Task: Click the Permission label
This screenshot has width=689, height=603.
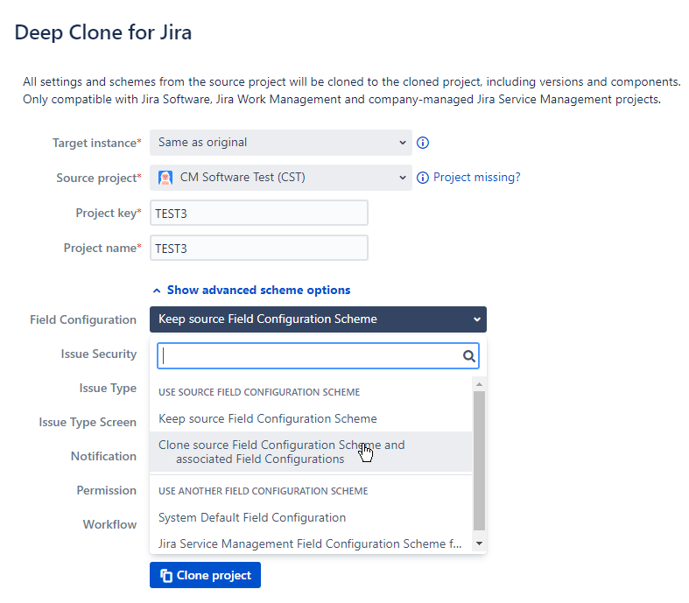Action: tap(106, 490)
